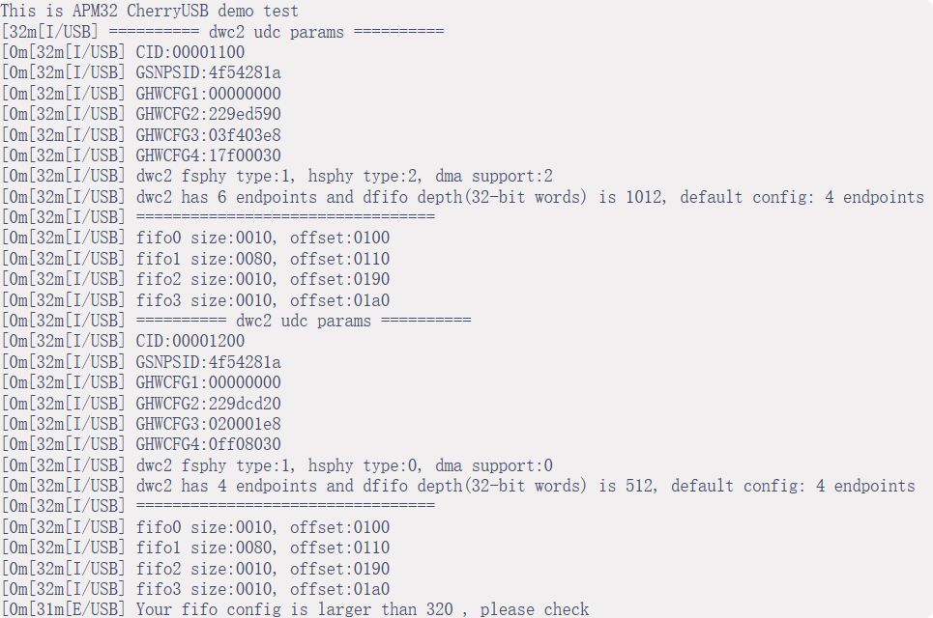
Task: Click the line reporting 6 endpoints
Action: 530,197
